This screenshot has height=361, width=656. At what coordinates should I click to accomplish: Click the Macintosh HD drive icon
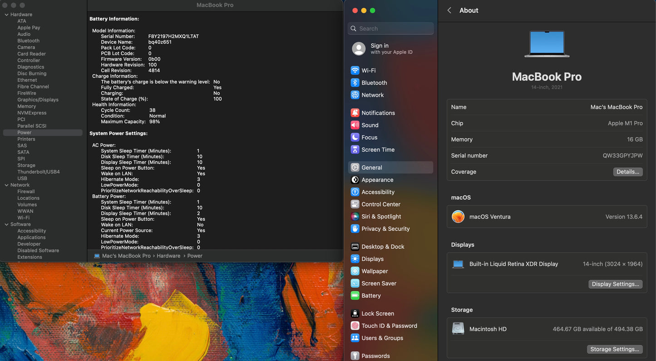[x=458, y=329]
